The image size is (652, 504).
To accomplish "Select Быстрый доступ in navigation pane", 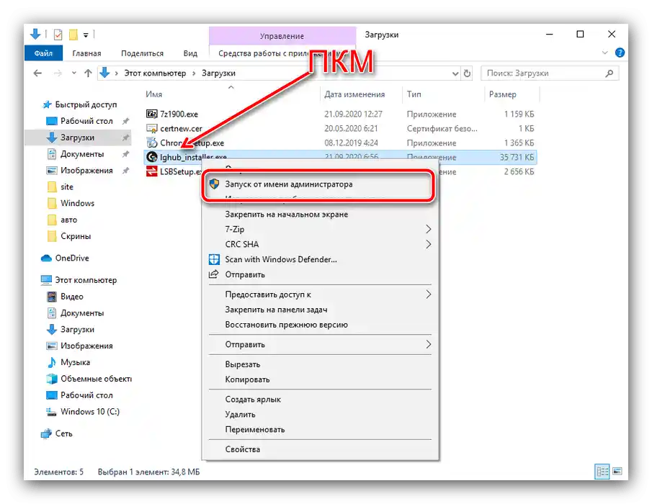I will click(80, 104).
